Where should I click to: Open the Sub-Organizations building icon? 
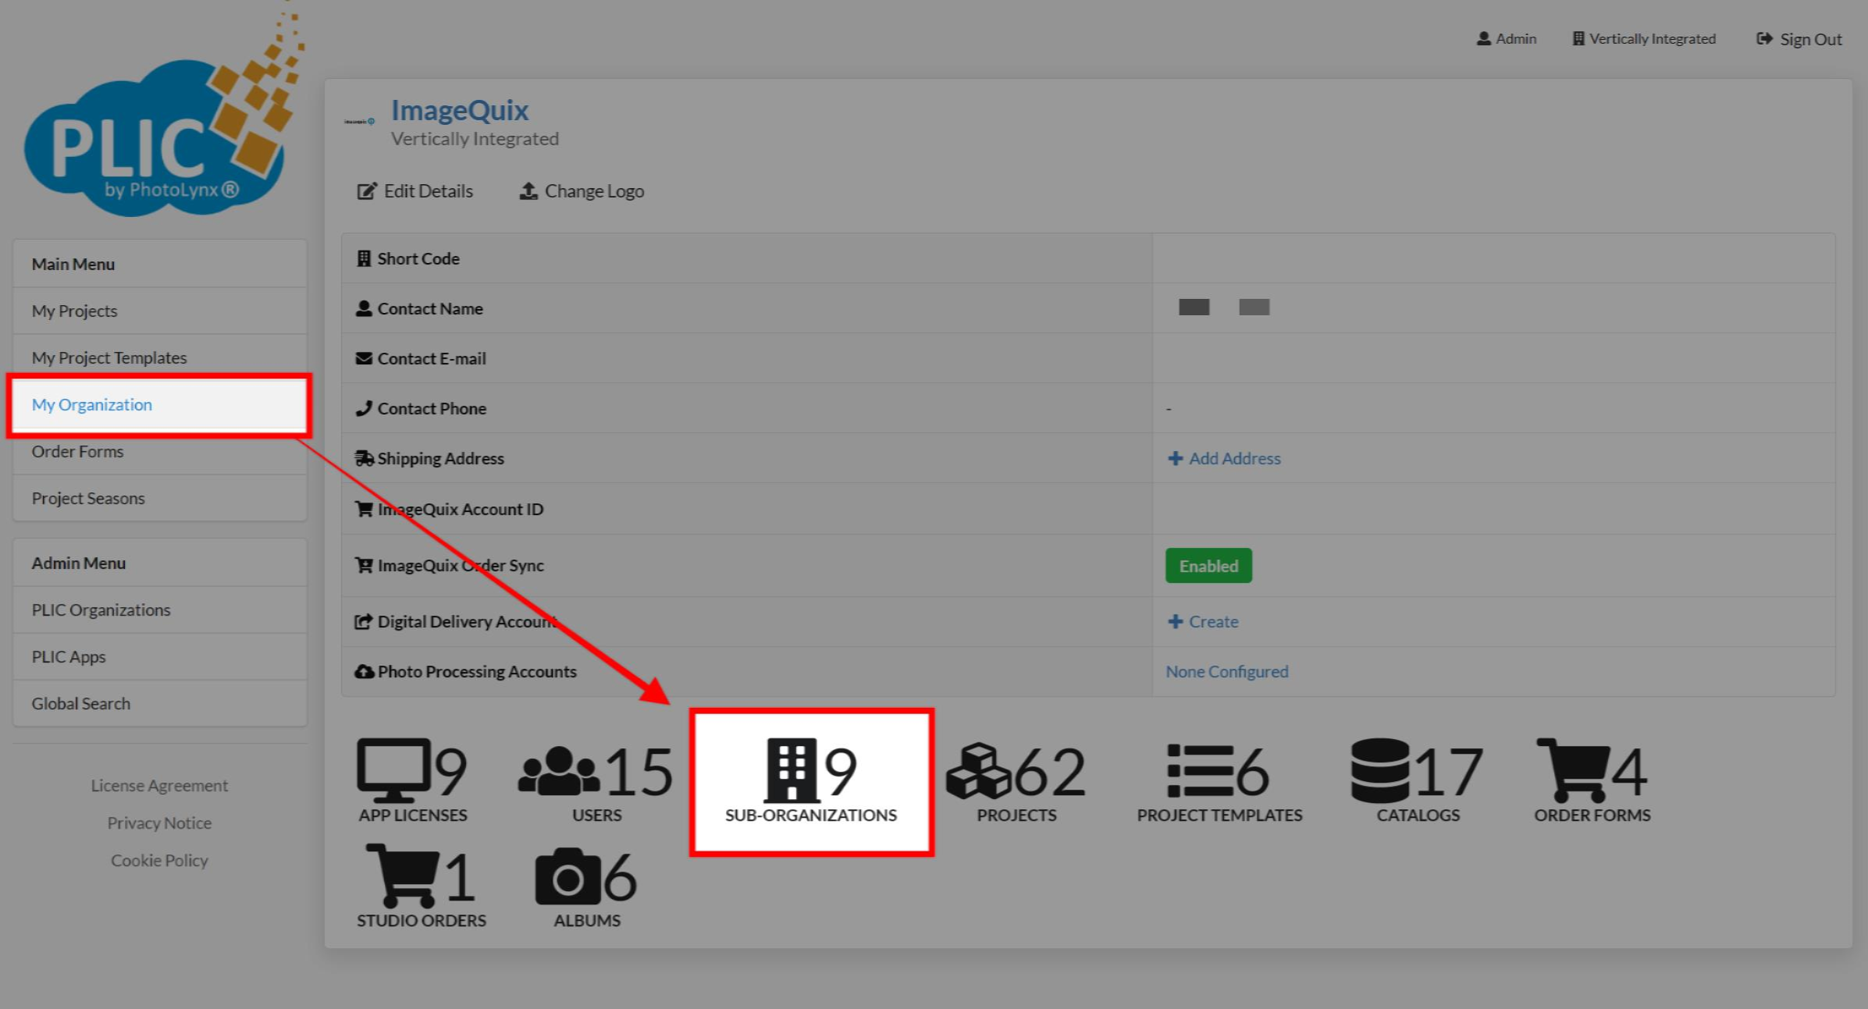point(792,770)
